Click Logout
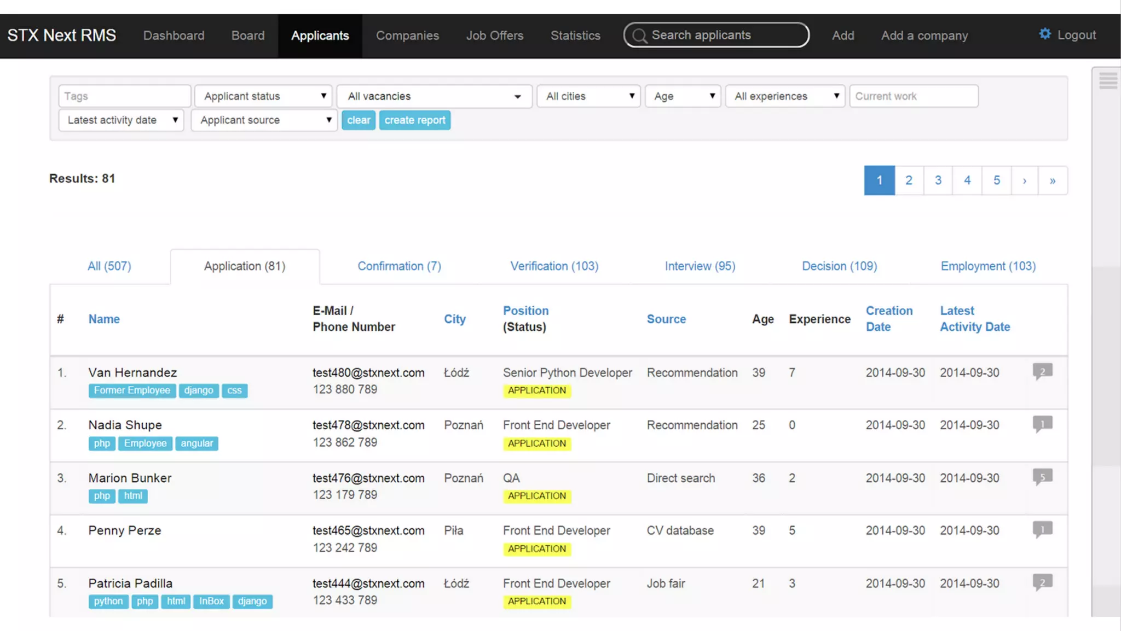The width and height of the screenshot is (1121, 631). tap(1076, 35)
